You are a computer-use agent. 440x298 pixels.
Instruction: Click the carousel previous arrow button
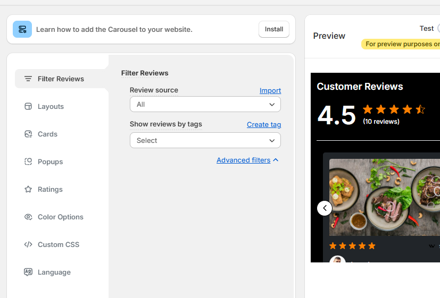click(325, 208)
